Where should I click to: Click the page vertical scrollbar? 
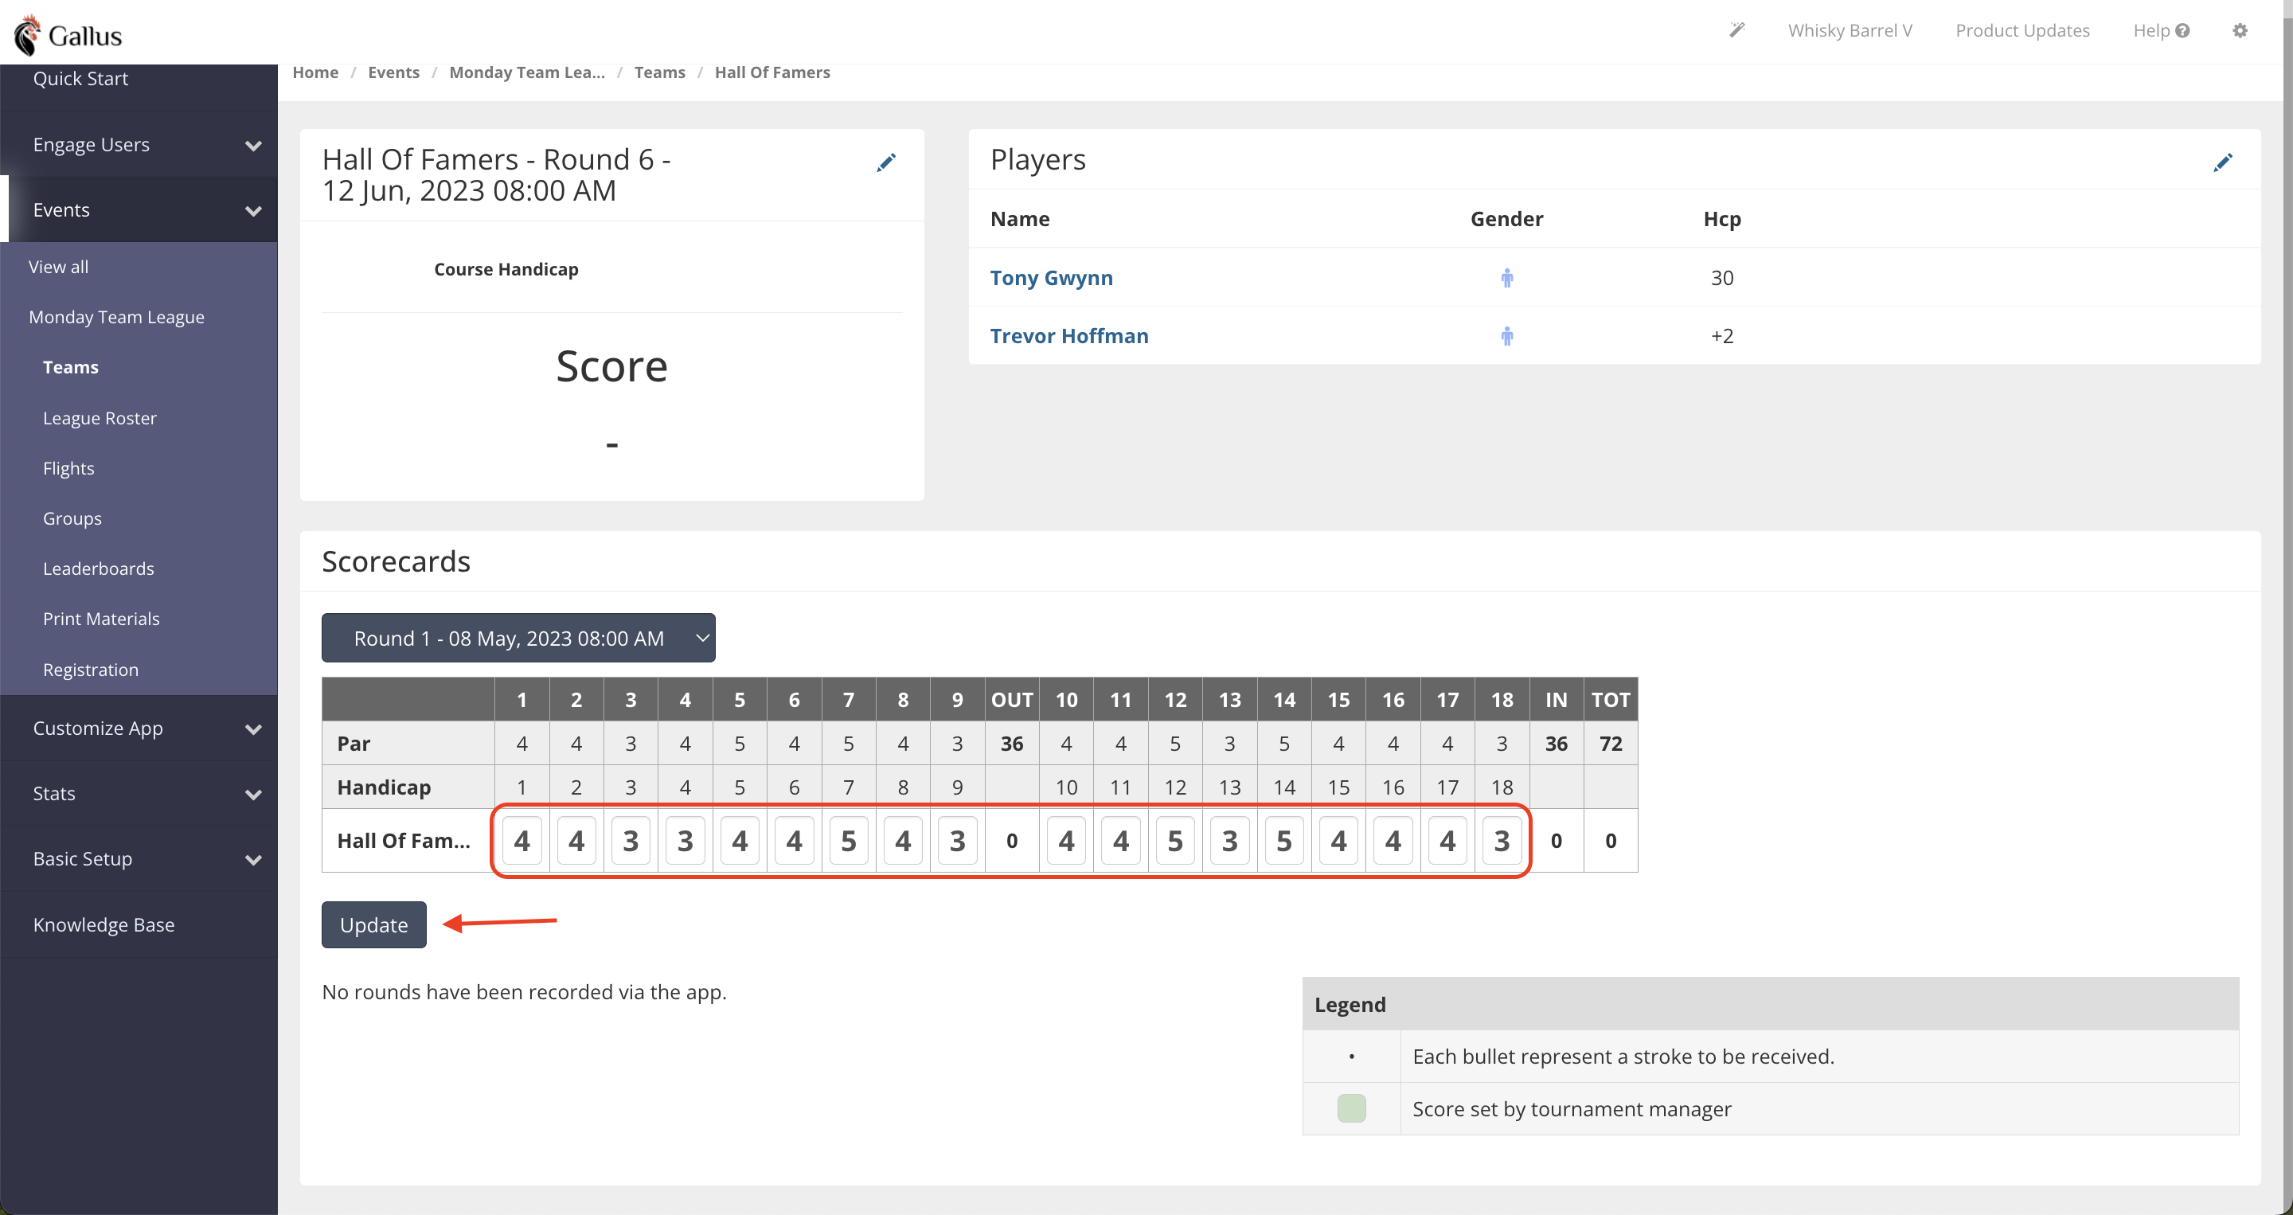pos(2287,607)
